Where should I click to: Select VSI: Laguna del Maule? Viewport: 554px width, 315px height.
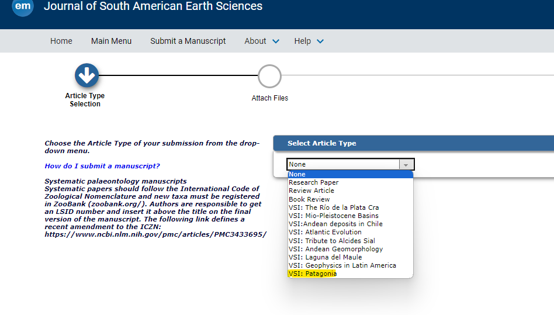350,258
